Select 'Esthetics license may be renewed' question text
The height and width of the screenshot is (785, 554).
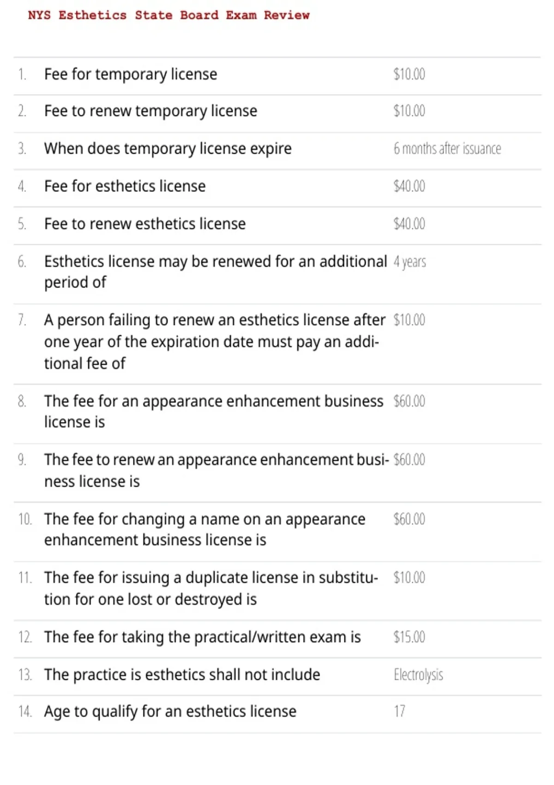216,272
